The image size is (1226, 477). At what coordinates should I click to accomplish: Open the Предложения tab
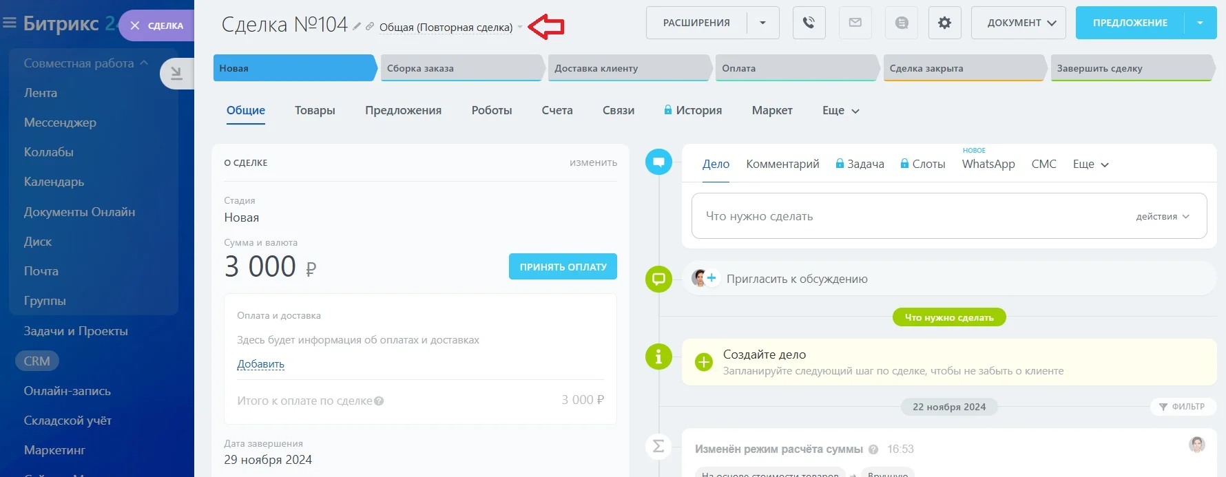[x=403, y=110]
